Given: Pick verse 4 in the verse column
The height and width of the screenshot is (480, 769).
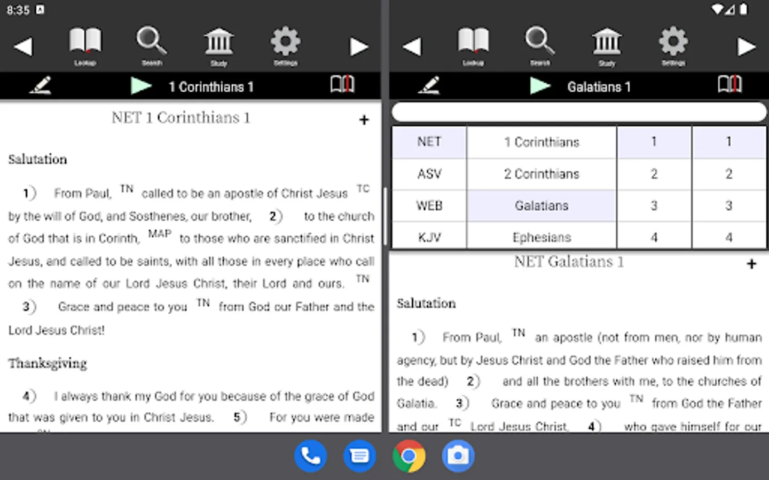Looking at the screenshot, I should [x=729, y=236].
